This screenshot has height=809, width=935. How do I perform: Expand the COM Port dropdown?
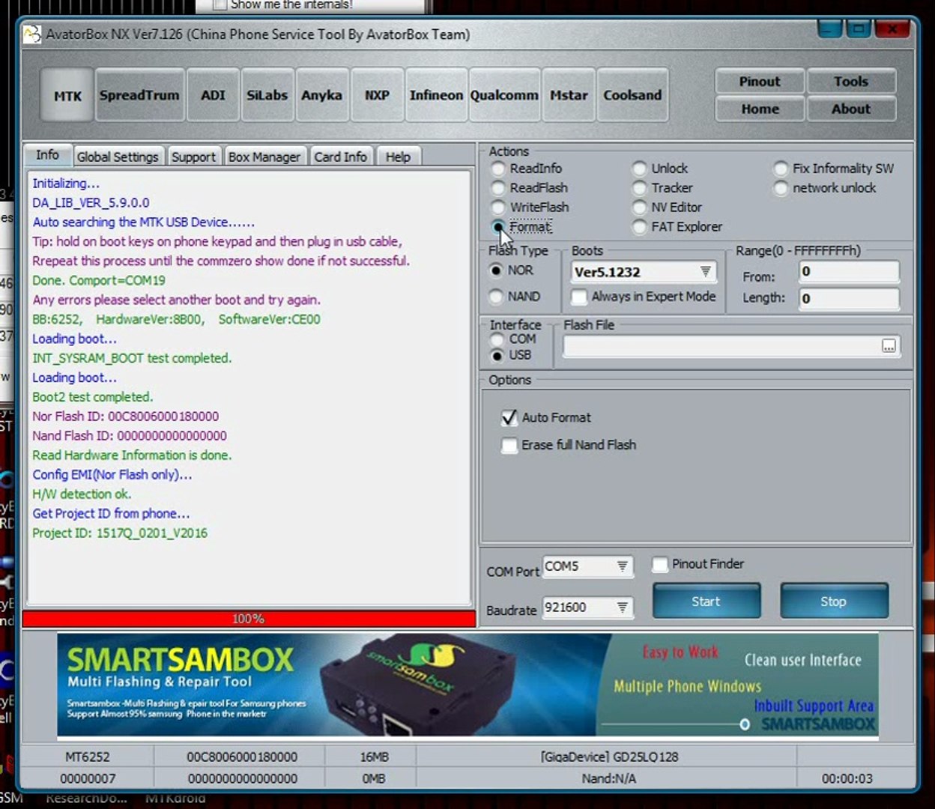(622, 566)
